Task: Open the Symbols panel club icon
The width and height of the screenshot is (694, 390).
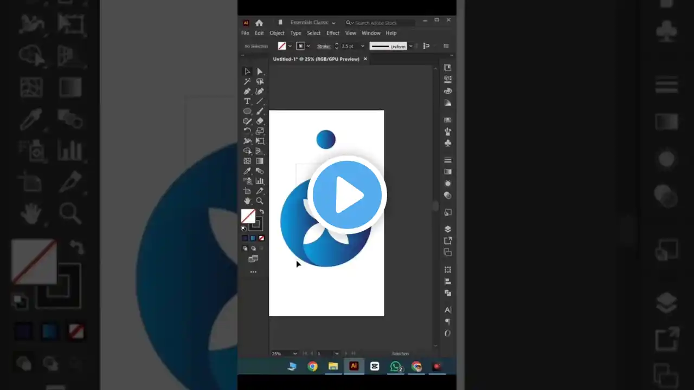Action: point(448,143)
